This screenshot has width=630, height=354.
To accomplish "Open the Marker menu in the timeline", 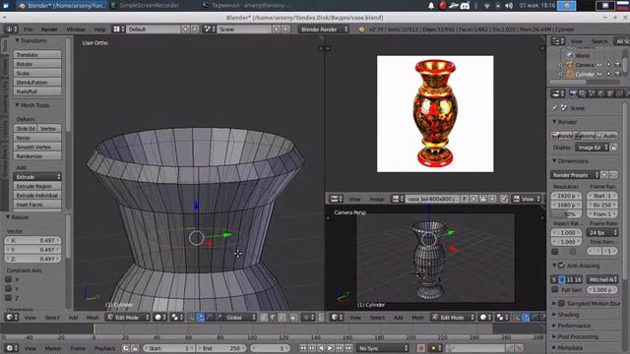I will pos(53,348).
